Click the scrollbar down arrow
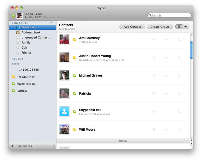The image size is (202, 161). (x=191, y=144)
